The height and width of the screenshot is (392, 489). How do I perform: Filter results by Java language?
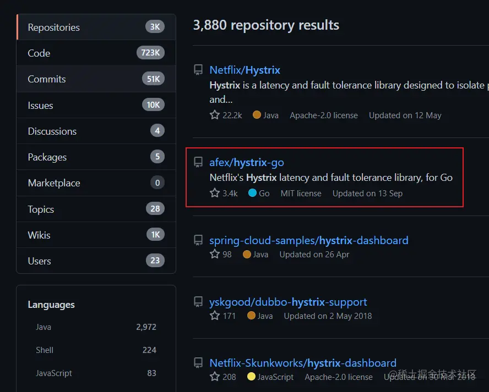96,327
